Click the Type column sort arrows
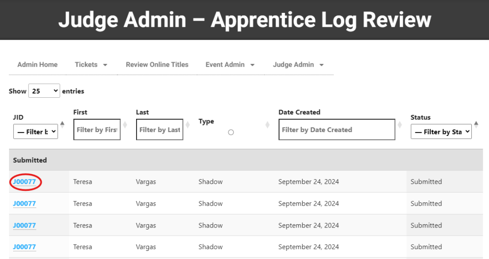This screenshot has width=489, height=259. (267, 125)
